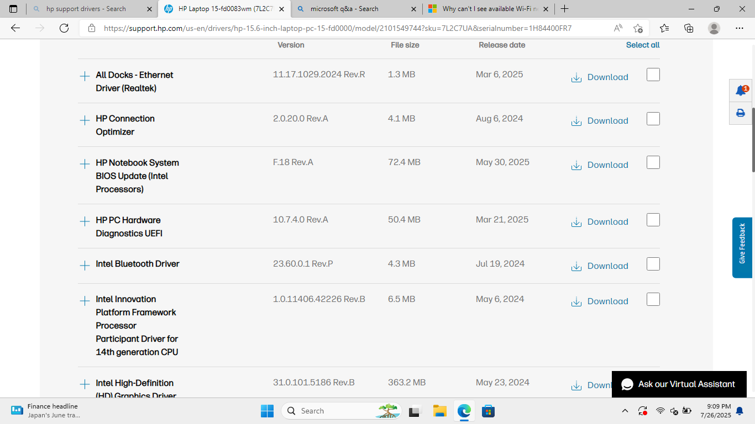Check the HP PC Hardware Diagnostics UEFI box
The width and height of the screenshot is (755, 424).
653,219
